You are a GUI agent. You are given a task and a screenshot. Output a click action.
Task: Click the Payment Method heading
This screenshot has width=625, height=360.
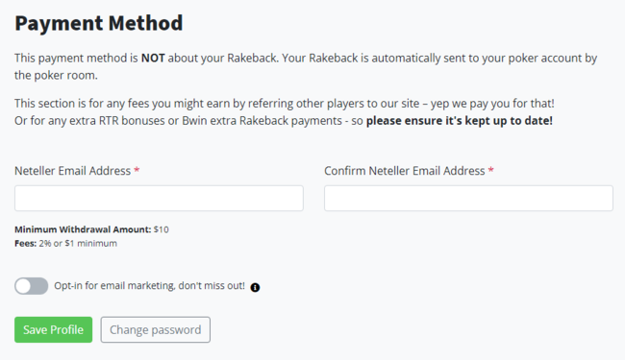tap(98, 23)
